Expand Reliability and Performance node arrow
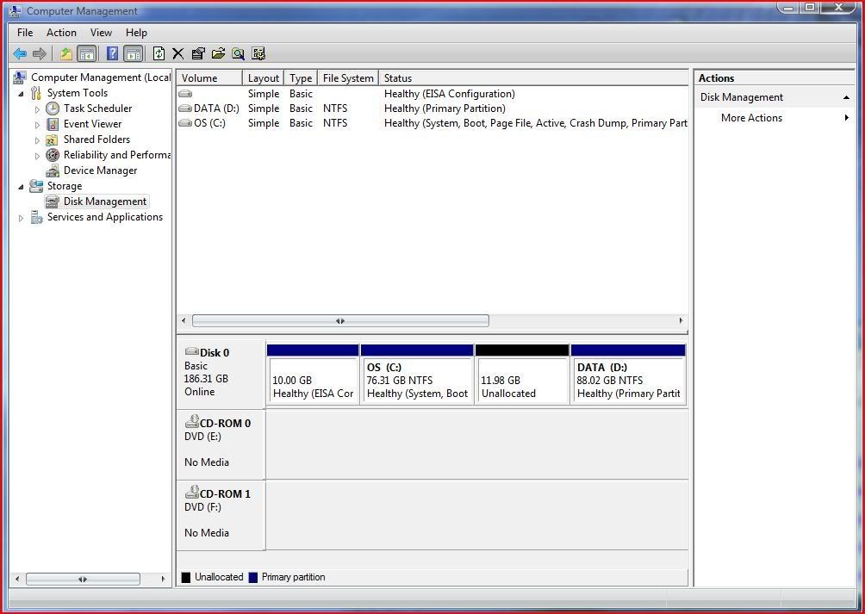 click(x=38, y=155)
